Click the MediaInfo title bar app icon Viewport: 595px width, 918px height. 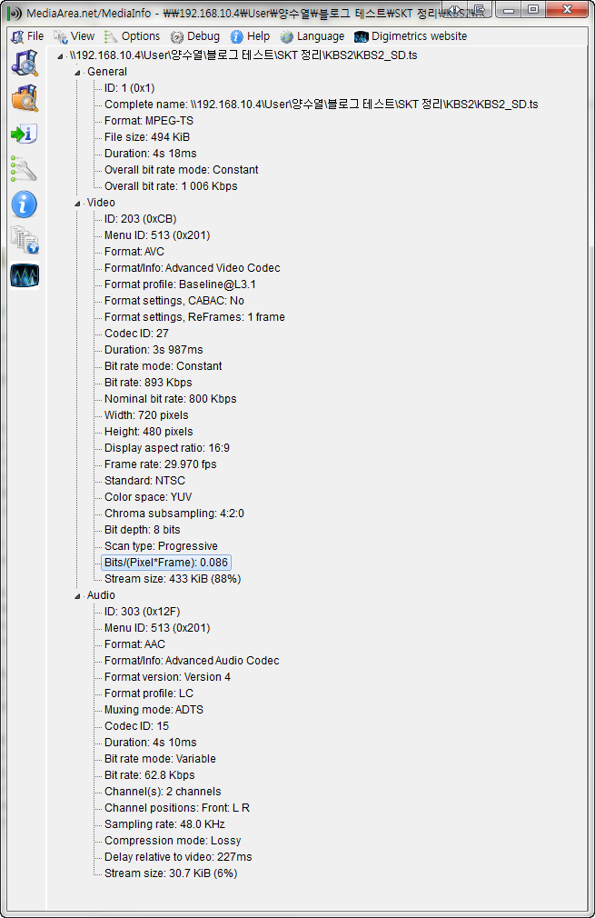15,13
